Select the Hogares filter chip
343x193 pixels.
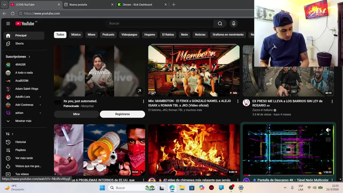point(150,35)
